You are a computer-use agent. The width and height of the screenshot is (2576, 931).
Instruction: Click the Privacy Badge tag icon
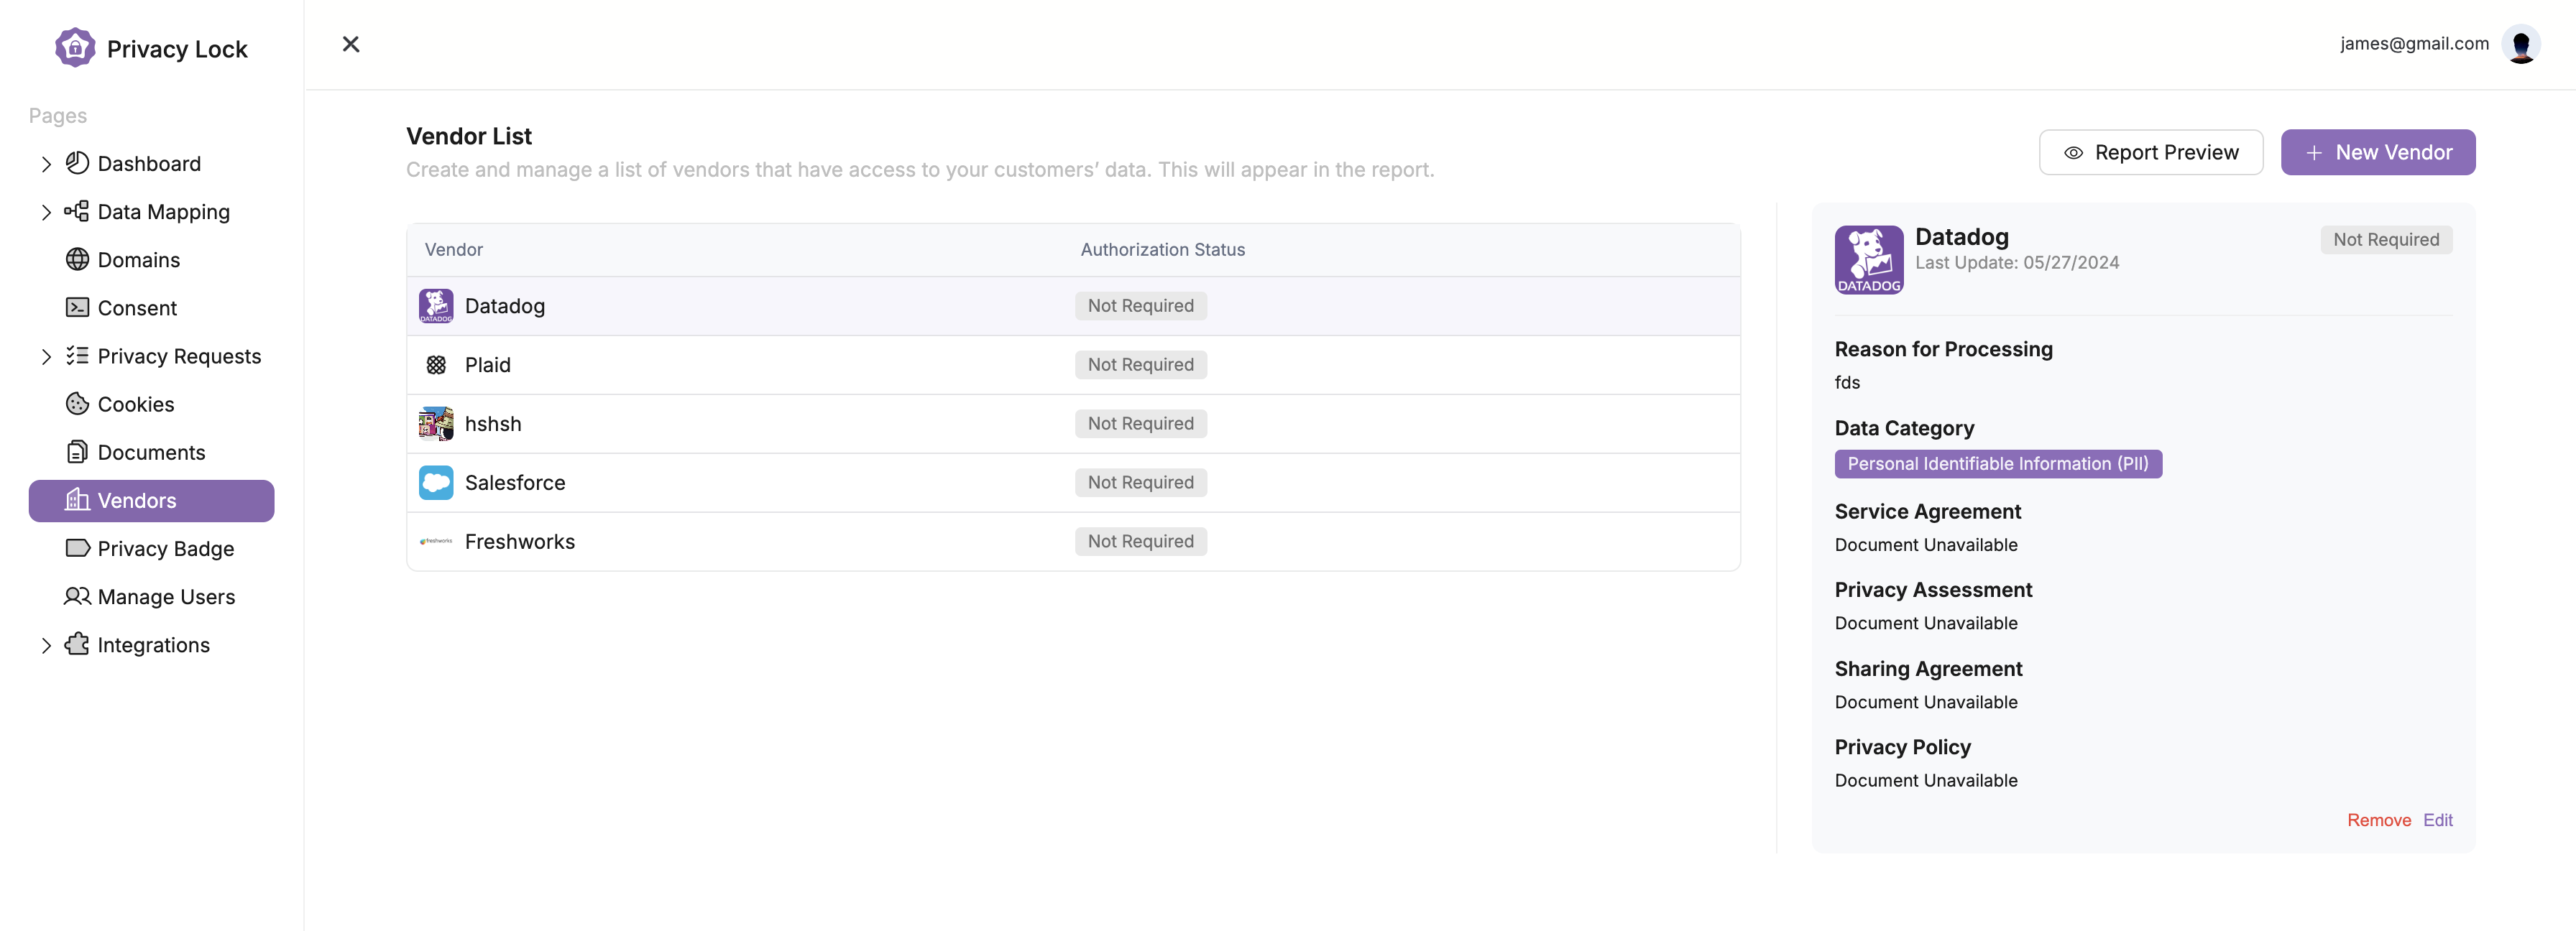(x=77, y=547)
